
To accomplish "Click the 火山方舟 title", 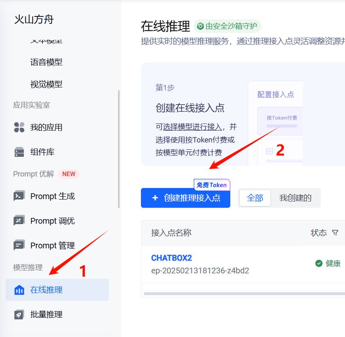I will pyautogui.click(x=34, y=19).
